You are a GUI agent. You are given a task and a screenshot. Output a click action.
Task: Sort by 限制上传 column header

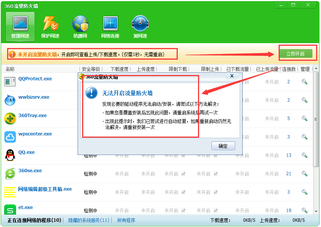pos(210,69)
